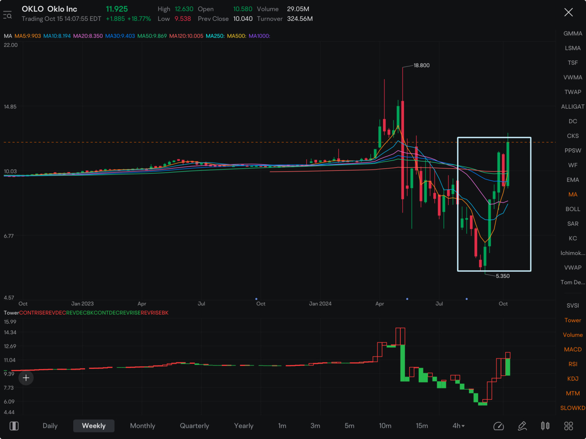Image resolution: width=586 pixels, height=439 pixels.
Task: Select the Weekly timeframe tab
Action: coord(94,426)
